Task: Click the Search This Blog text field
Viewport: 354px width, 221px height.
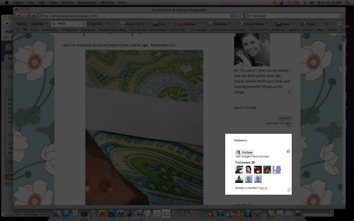Action: (256, 118)
